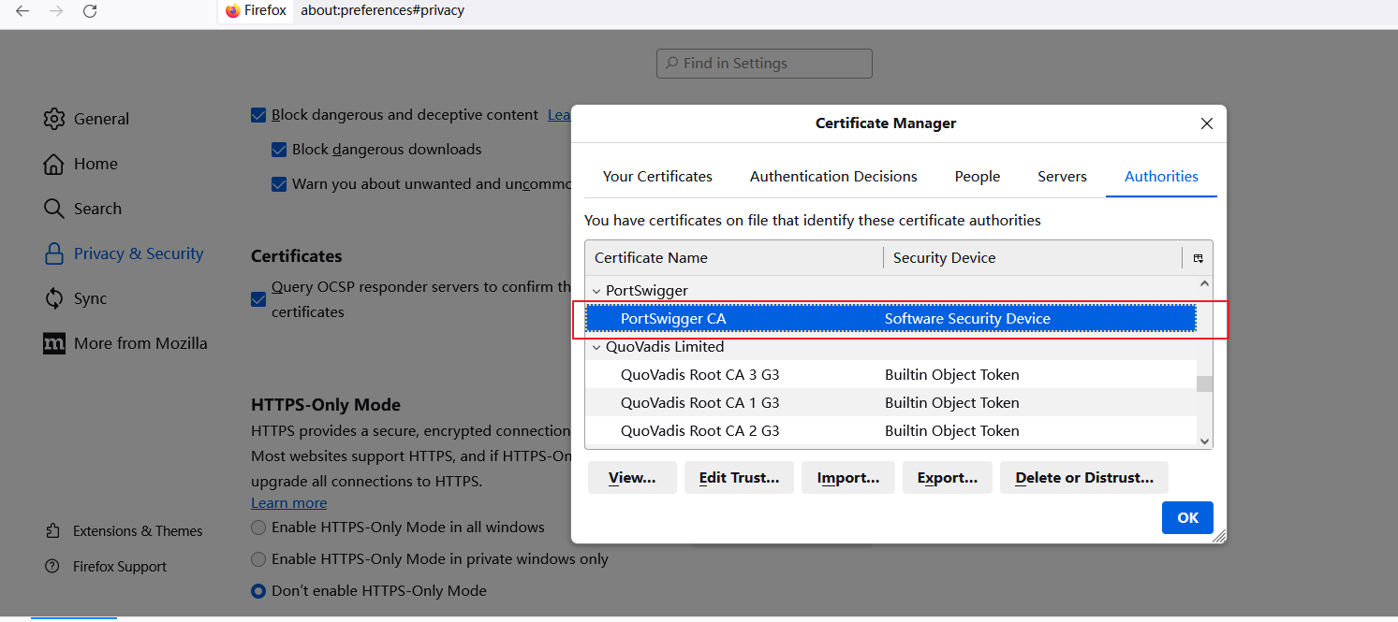The width and height of the screenshot is (1398, 622).
Task: Select QuoVadis Root CA 1 G3 row
Action: click(890, 403)
